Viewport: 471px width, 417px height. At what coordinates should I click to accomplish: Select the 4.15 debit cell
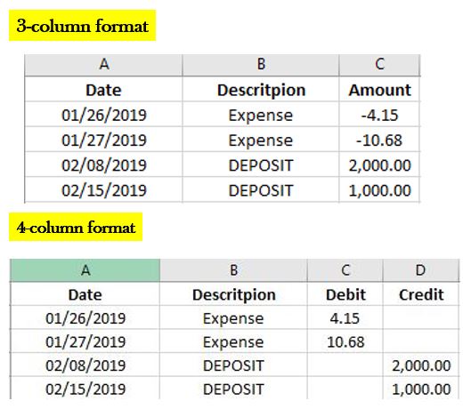pyautogui.click(x=345, y=317)
